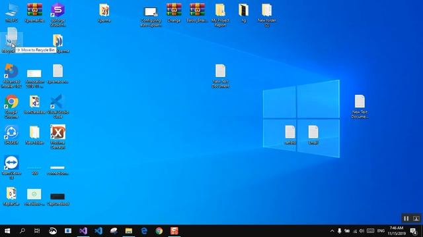Select the Email text file icon
Image resolution: width=423 pixels, height=237 pixels.
pyautogui.click(x=313, y=134)
